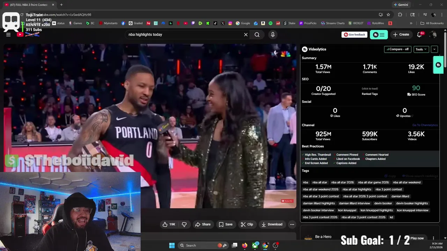447x251 pixels.
Task: Click the 'nba 3 point contest' tag
Action: (x=389, y=189)
